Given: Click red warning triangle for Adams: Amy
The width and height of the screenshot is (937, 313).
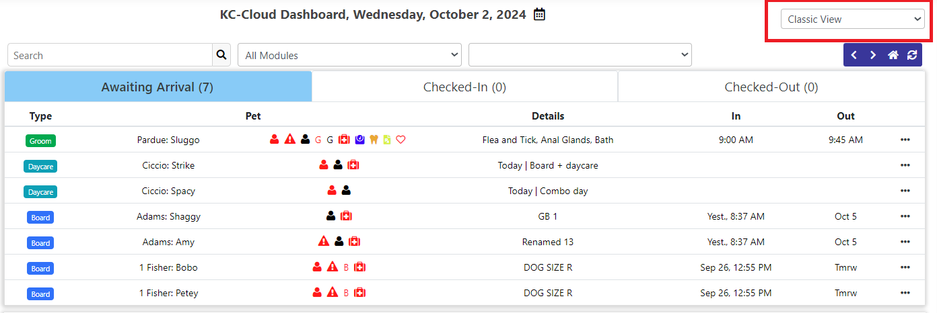Looking at the screenshot, I should click(324, 241).
